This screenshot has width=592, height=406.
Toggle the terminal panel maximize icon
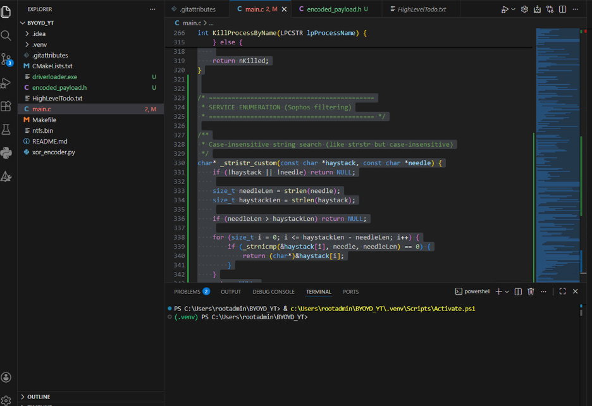click(562, 292)
